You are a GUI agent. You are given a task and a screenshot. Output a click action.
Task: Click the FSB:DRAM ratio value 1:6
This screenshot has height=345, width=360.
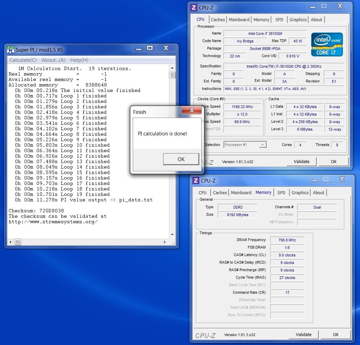pos(287,248)
